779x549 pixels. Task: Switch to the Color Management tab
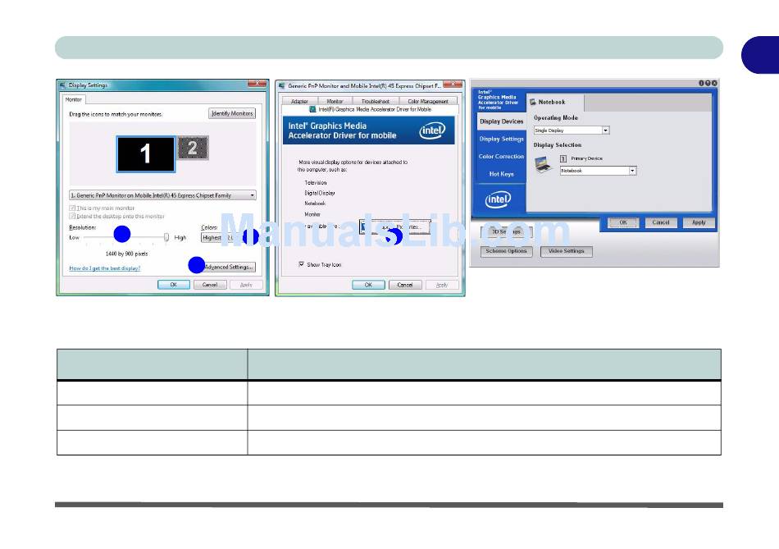[x=428, y=102]
